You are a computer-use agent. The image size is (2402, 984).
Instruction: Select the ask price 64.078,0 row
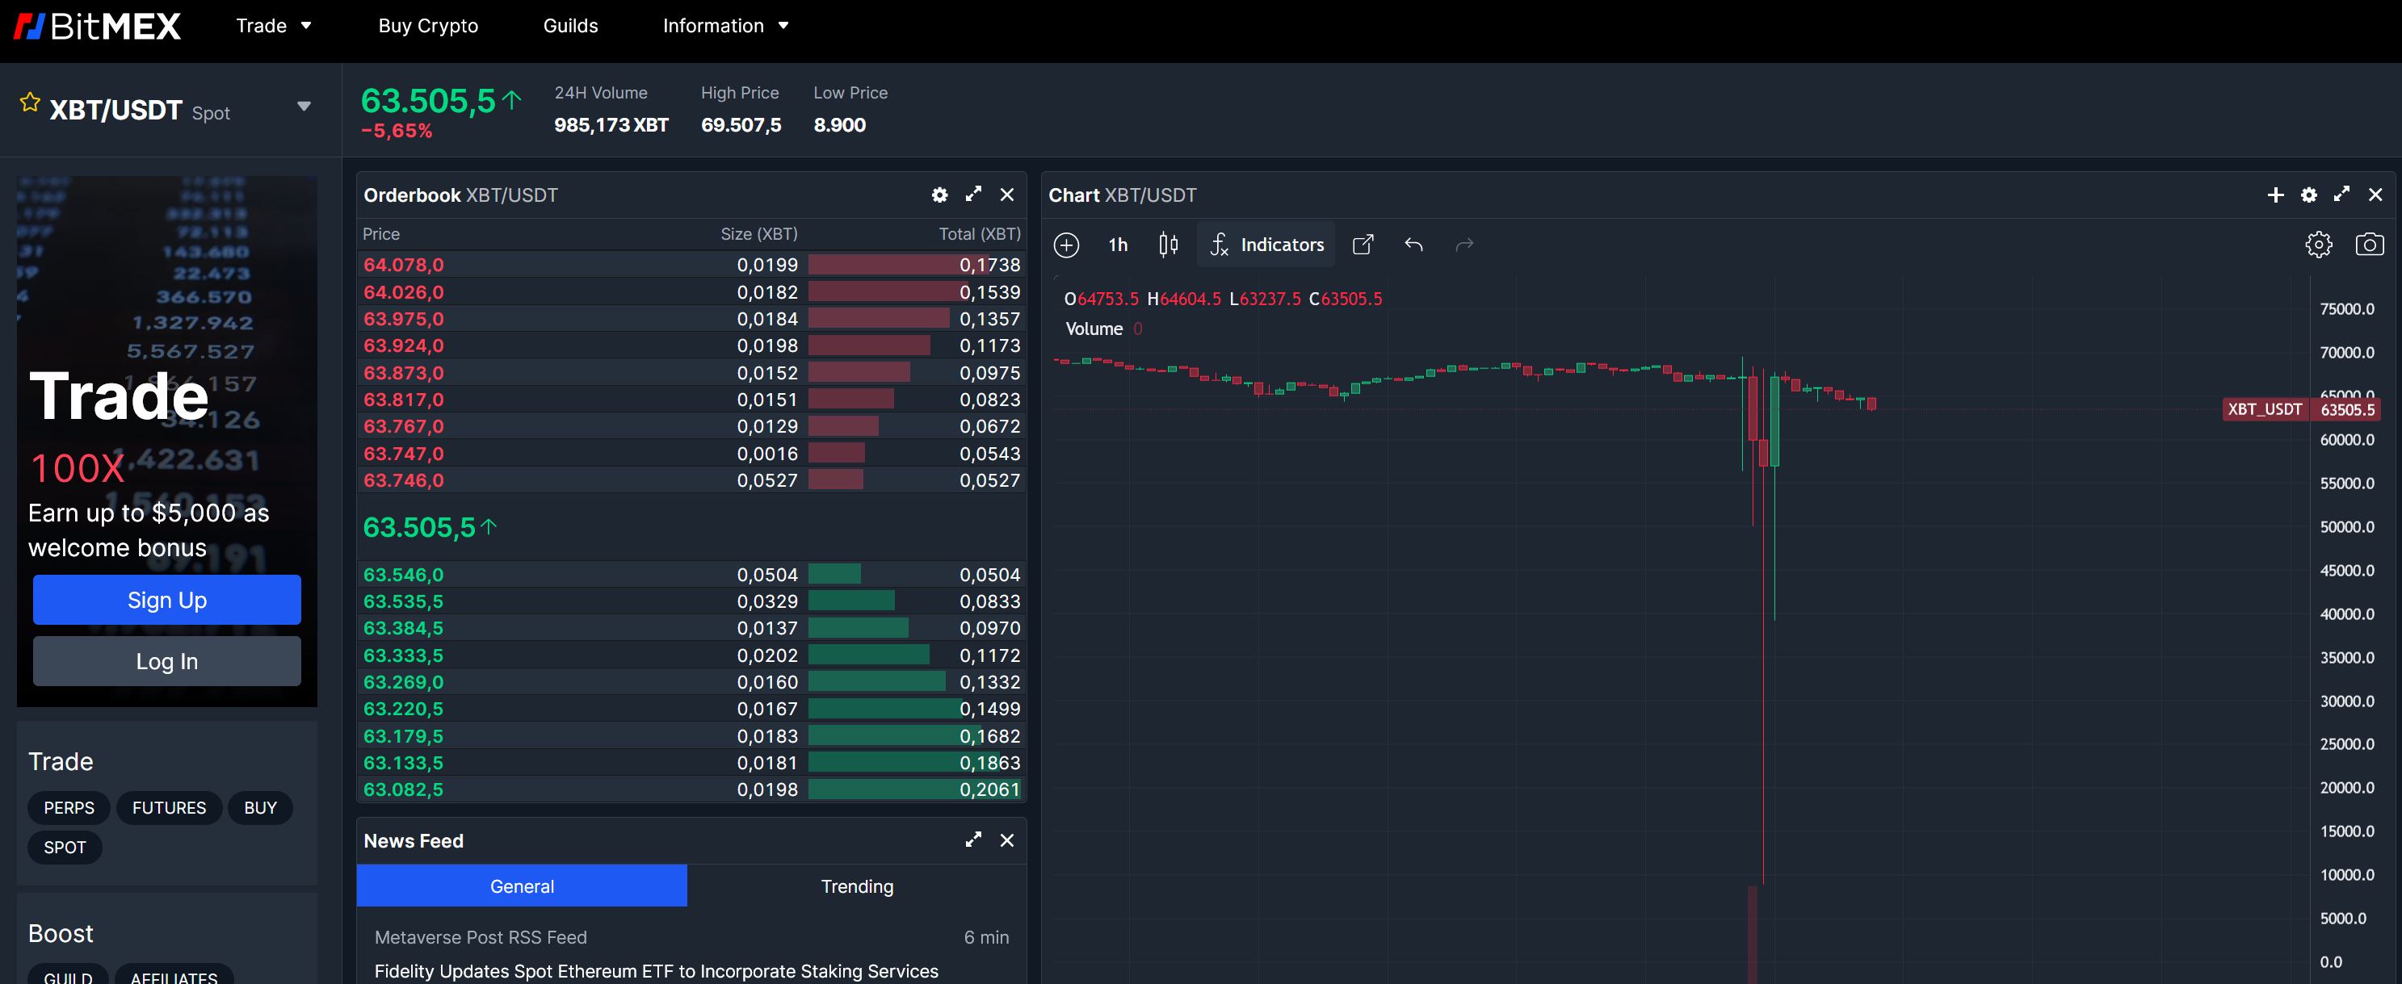point(691,265)
